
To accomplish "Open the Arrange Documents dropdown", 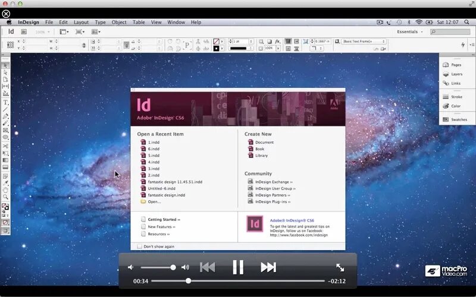I will click(x=96, y=32).
